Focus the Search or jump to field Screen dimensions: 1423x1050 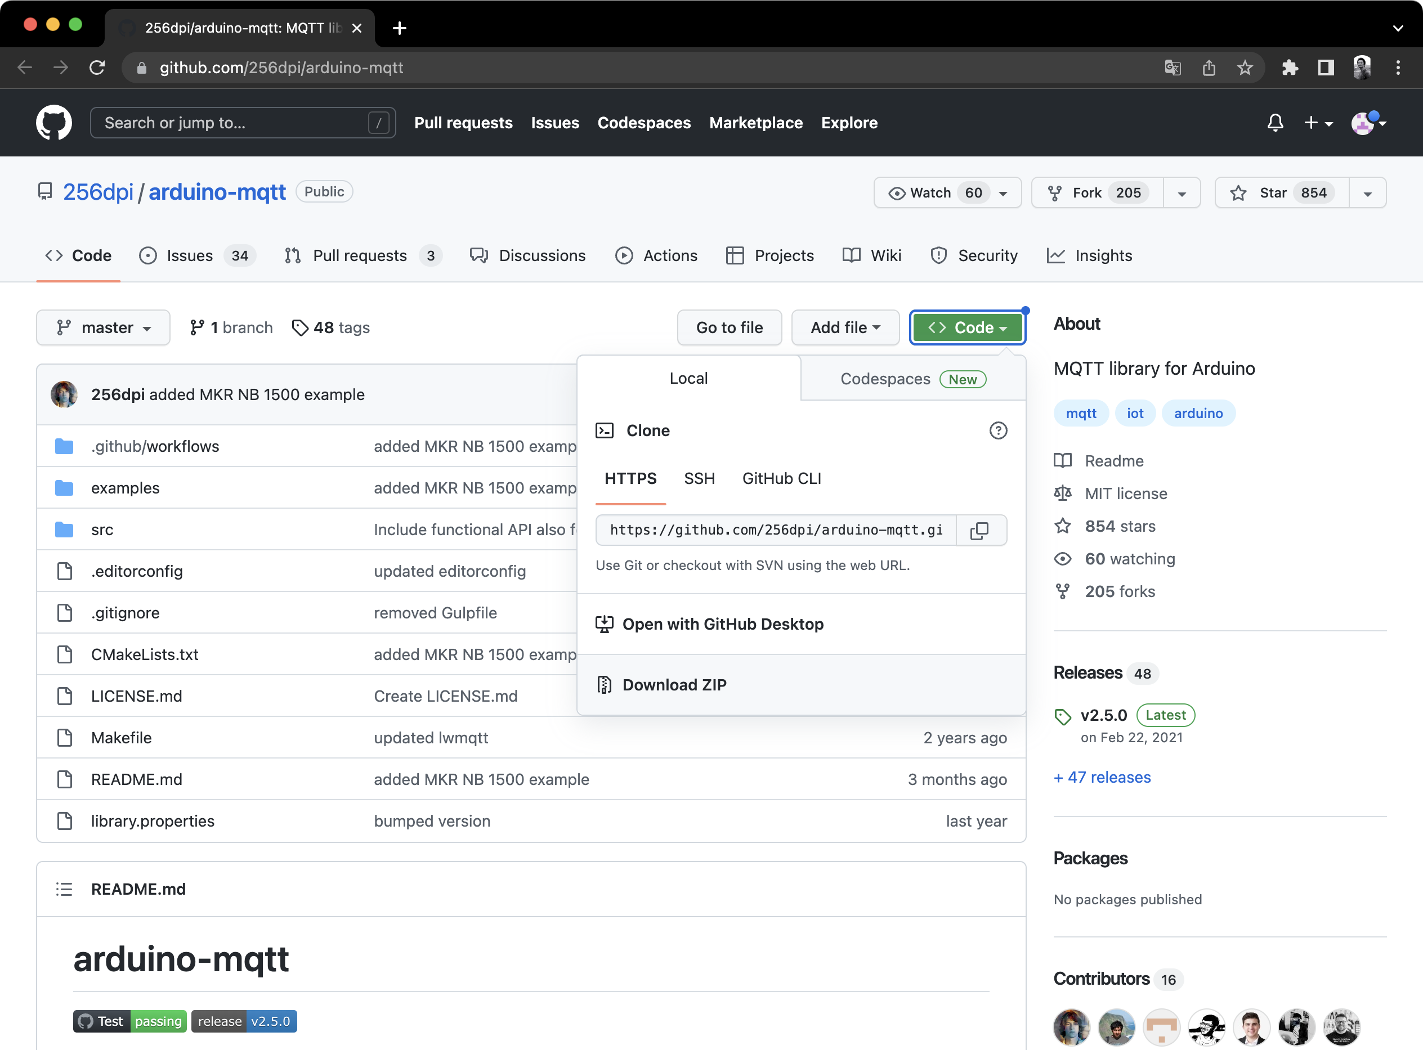243,123
